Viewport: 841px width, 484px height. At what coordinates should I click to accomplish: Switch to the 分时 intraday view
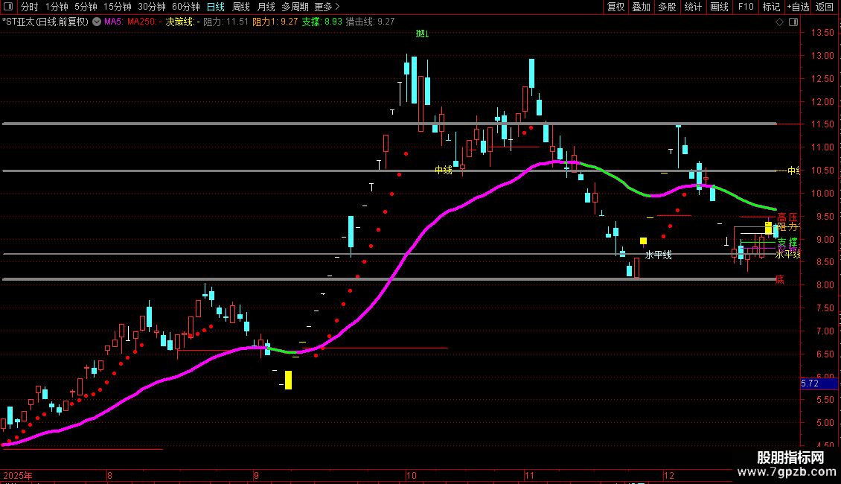pyautogui.click(x=30, y=7)
